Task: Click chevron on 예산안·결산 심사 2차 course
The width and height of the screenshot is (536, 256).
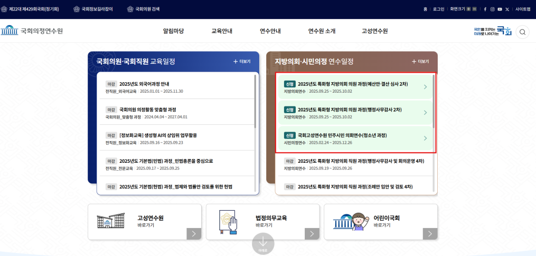Action: tap(425, 87)
